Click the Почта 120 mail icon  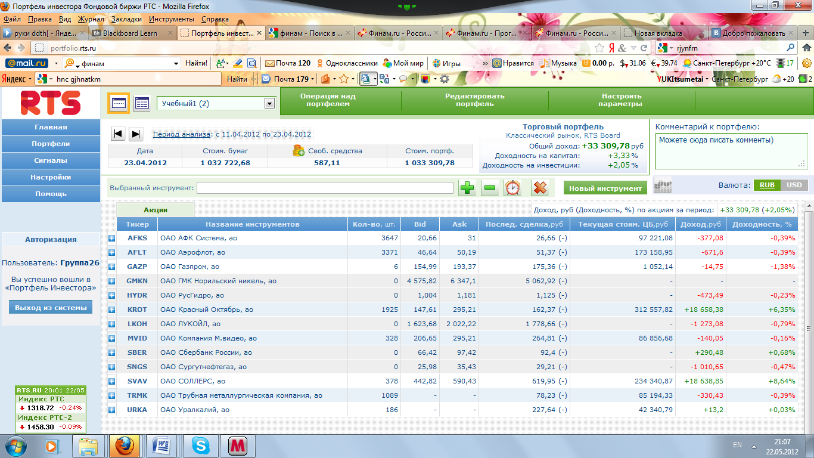269,63
